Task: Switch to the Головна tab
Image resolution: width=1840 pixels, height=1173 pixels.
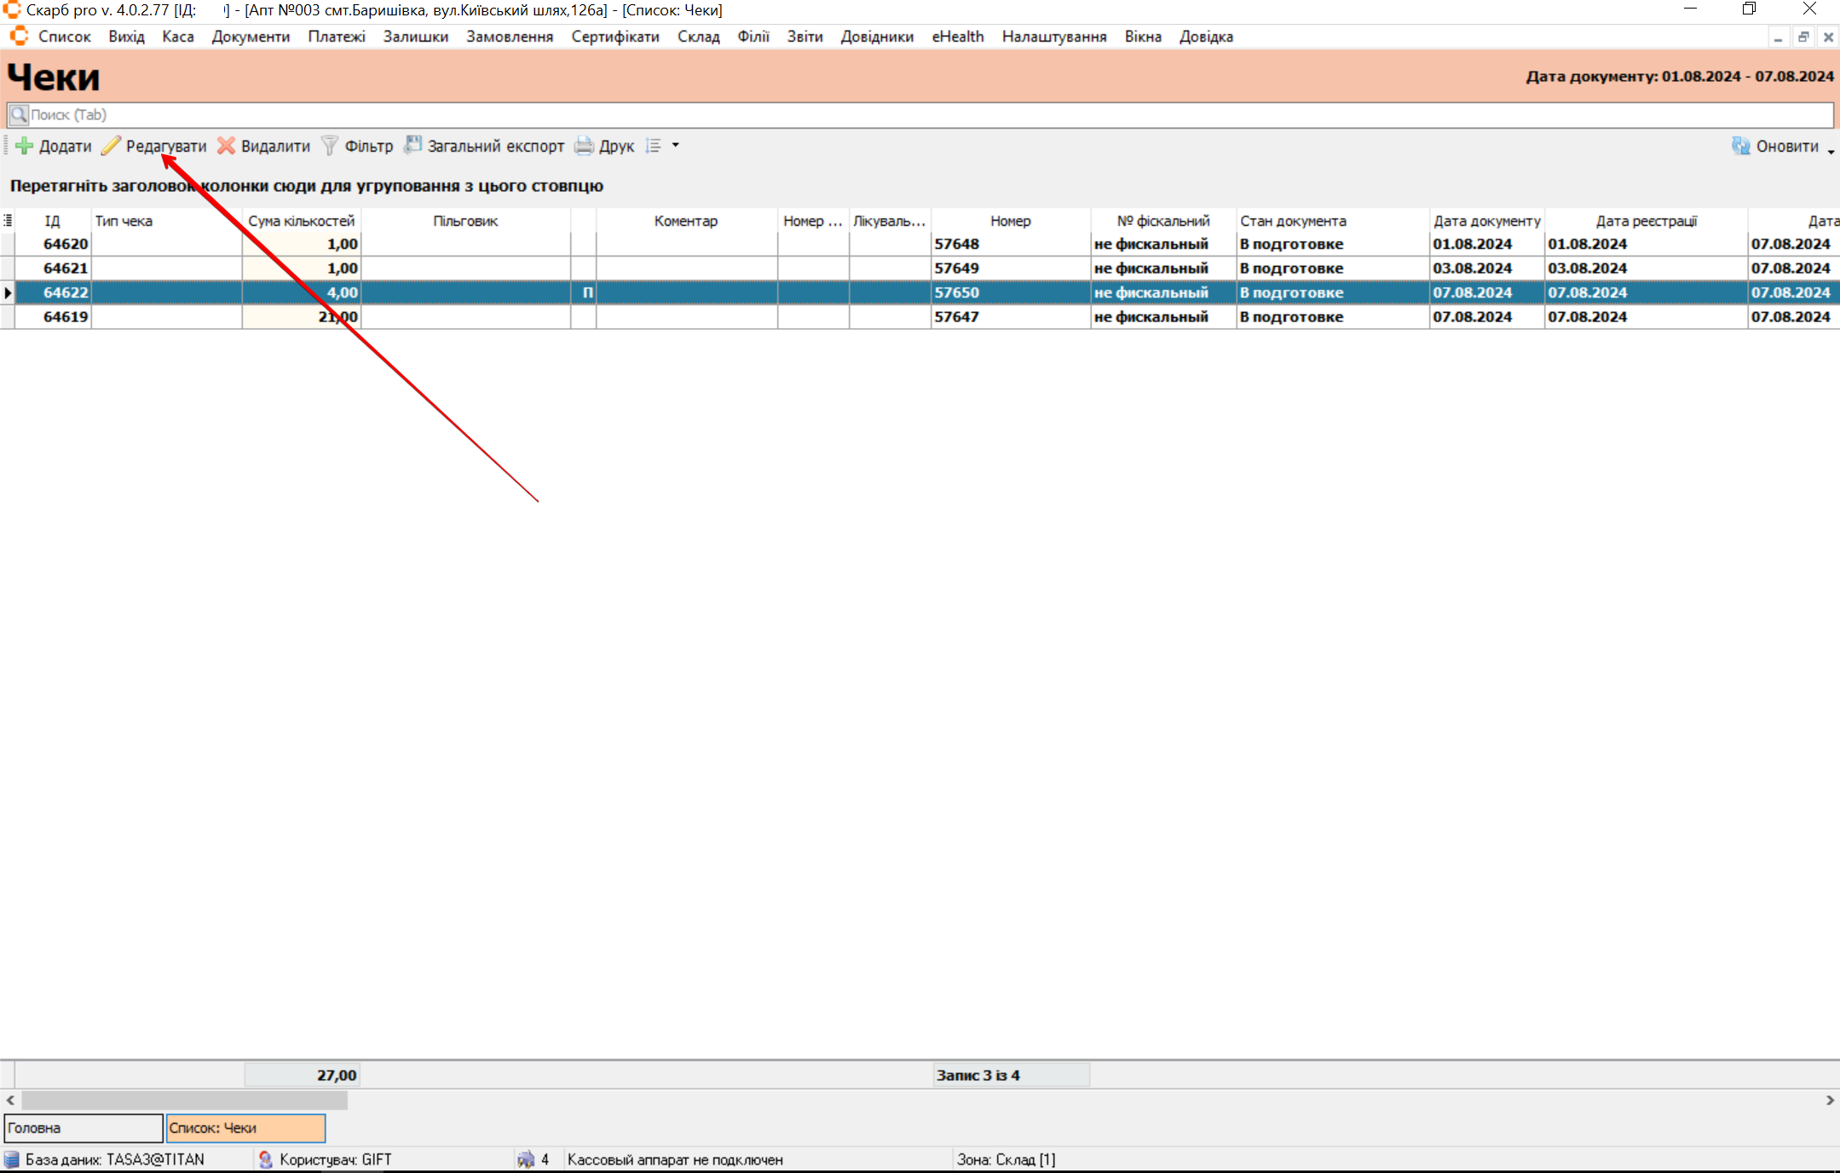Action: pyautogui.click(x=83, y=1128)
